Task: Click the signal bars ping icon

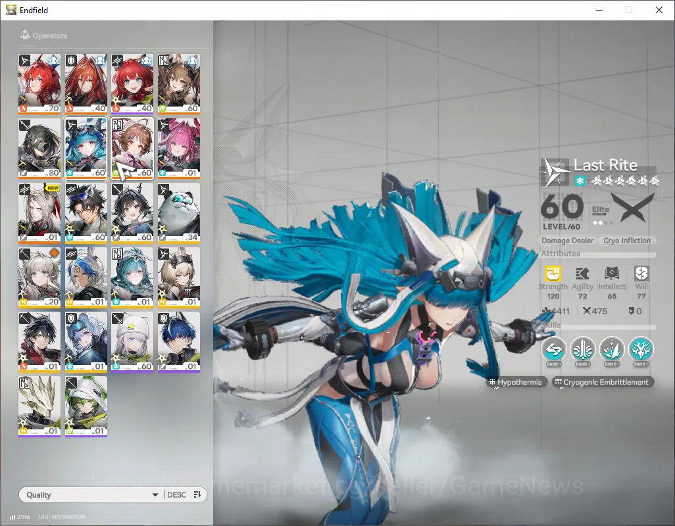Action: (12, 517)
